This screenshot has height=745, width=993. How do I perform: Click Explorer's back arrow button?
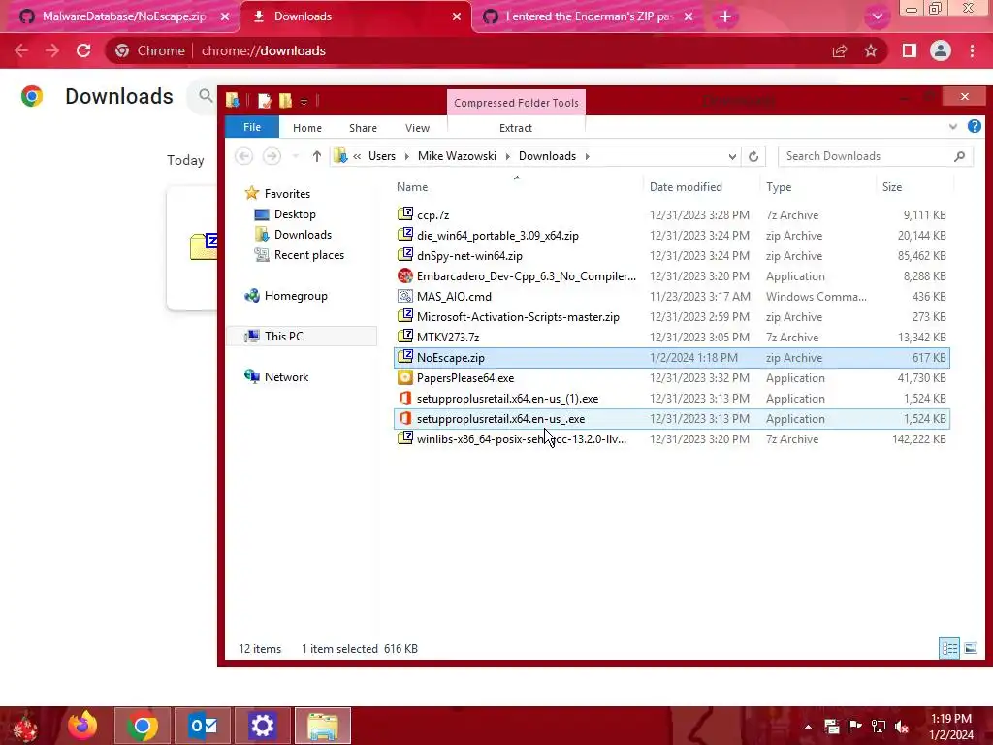243,156
